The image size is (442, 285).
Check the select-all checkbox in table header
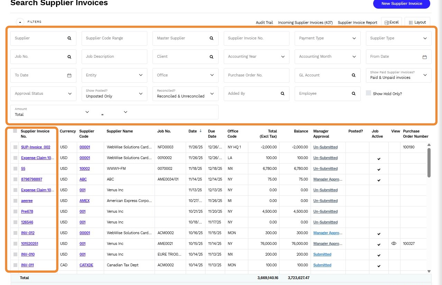(x=15, y=131)
